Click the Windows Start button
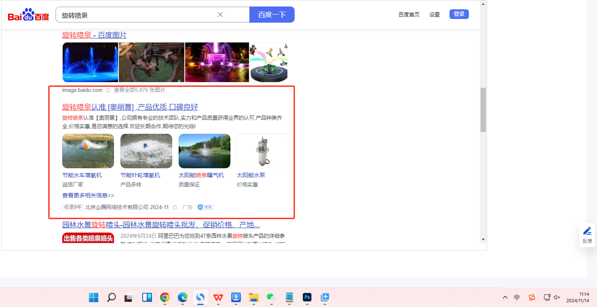This screenshot has width=597, height=307. [94, 298]
